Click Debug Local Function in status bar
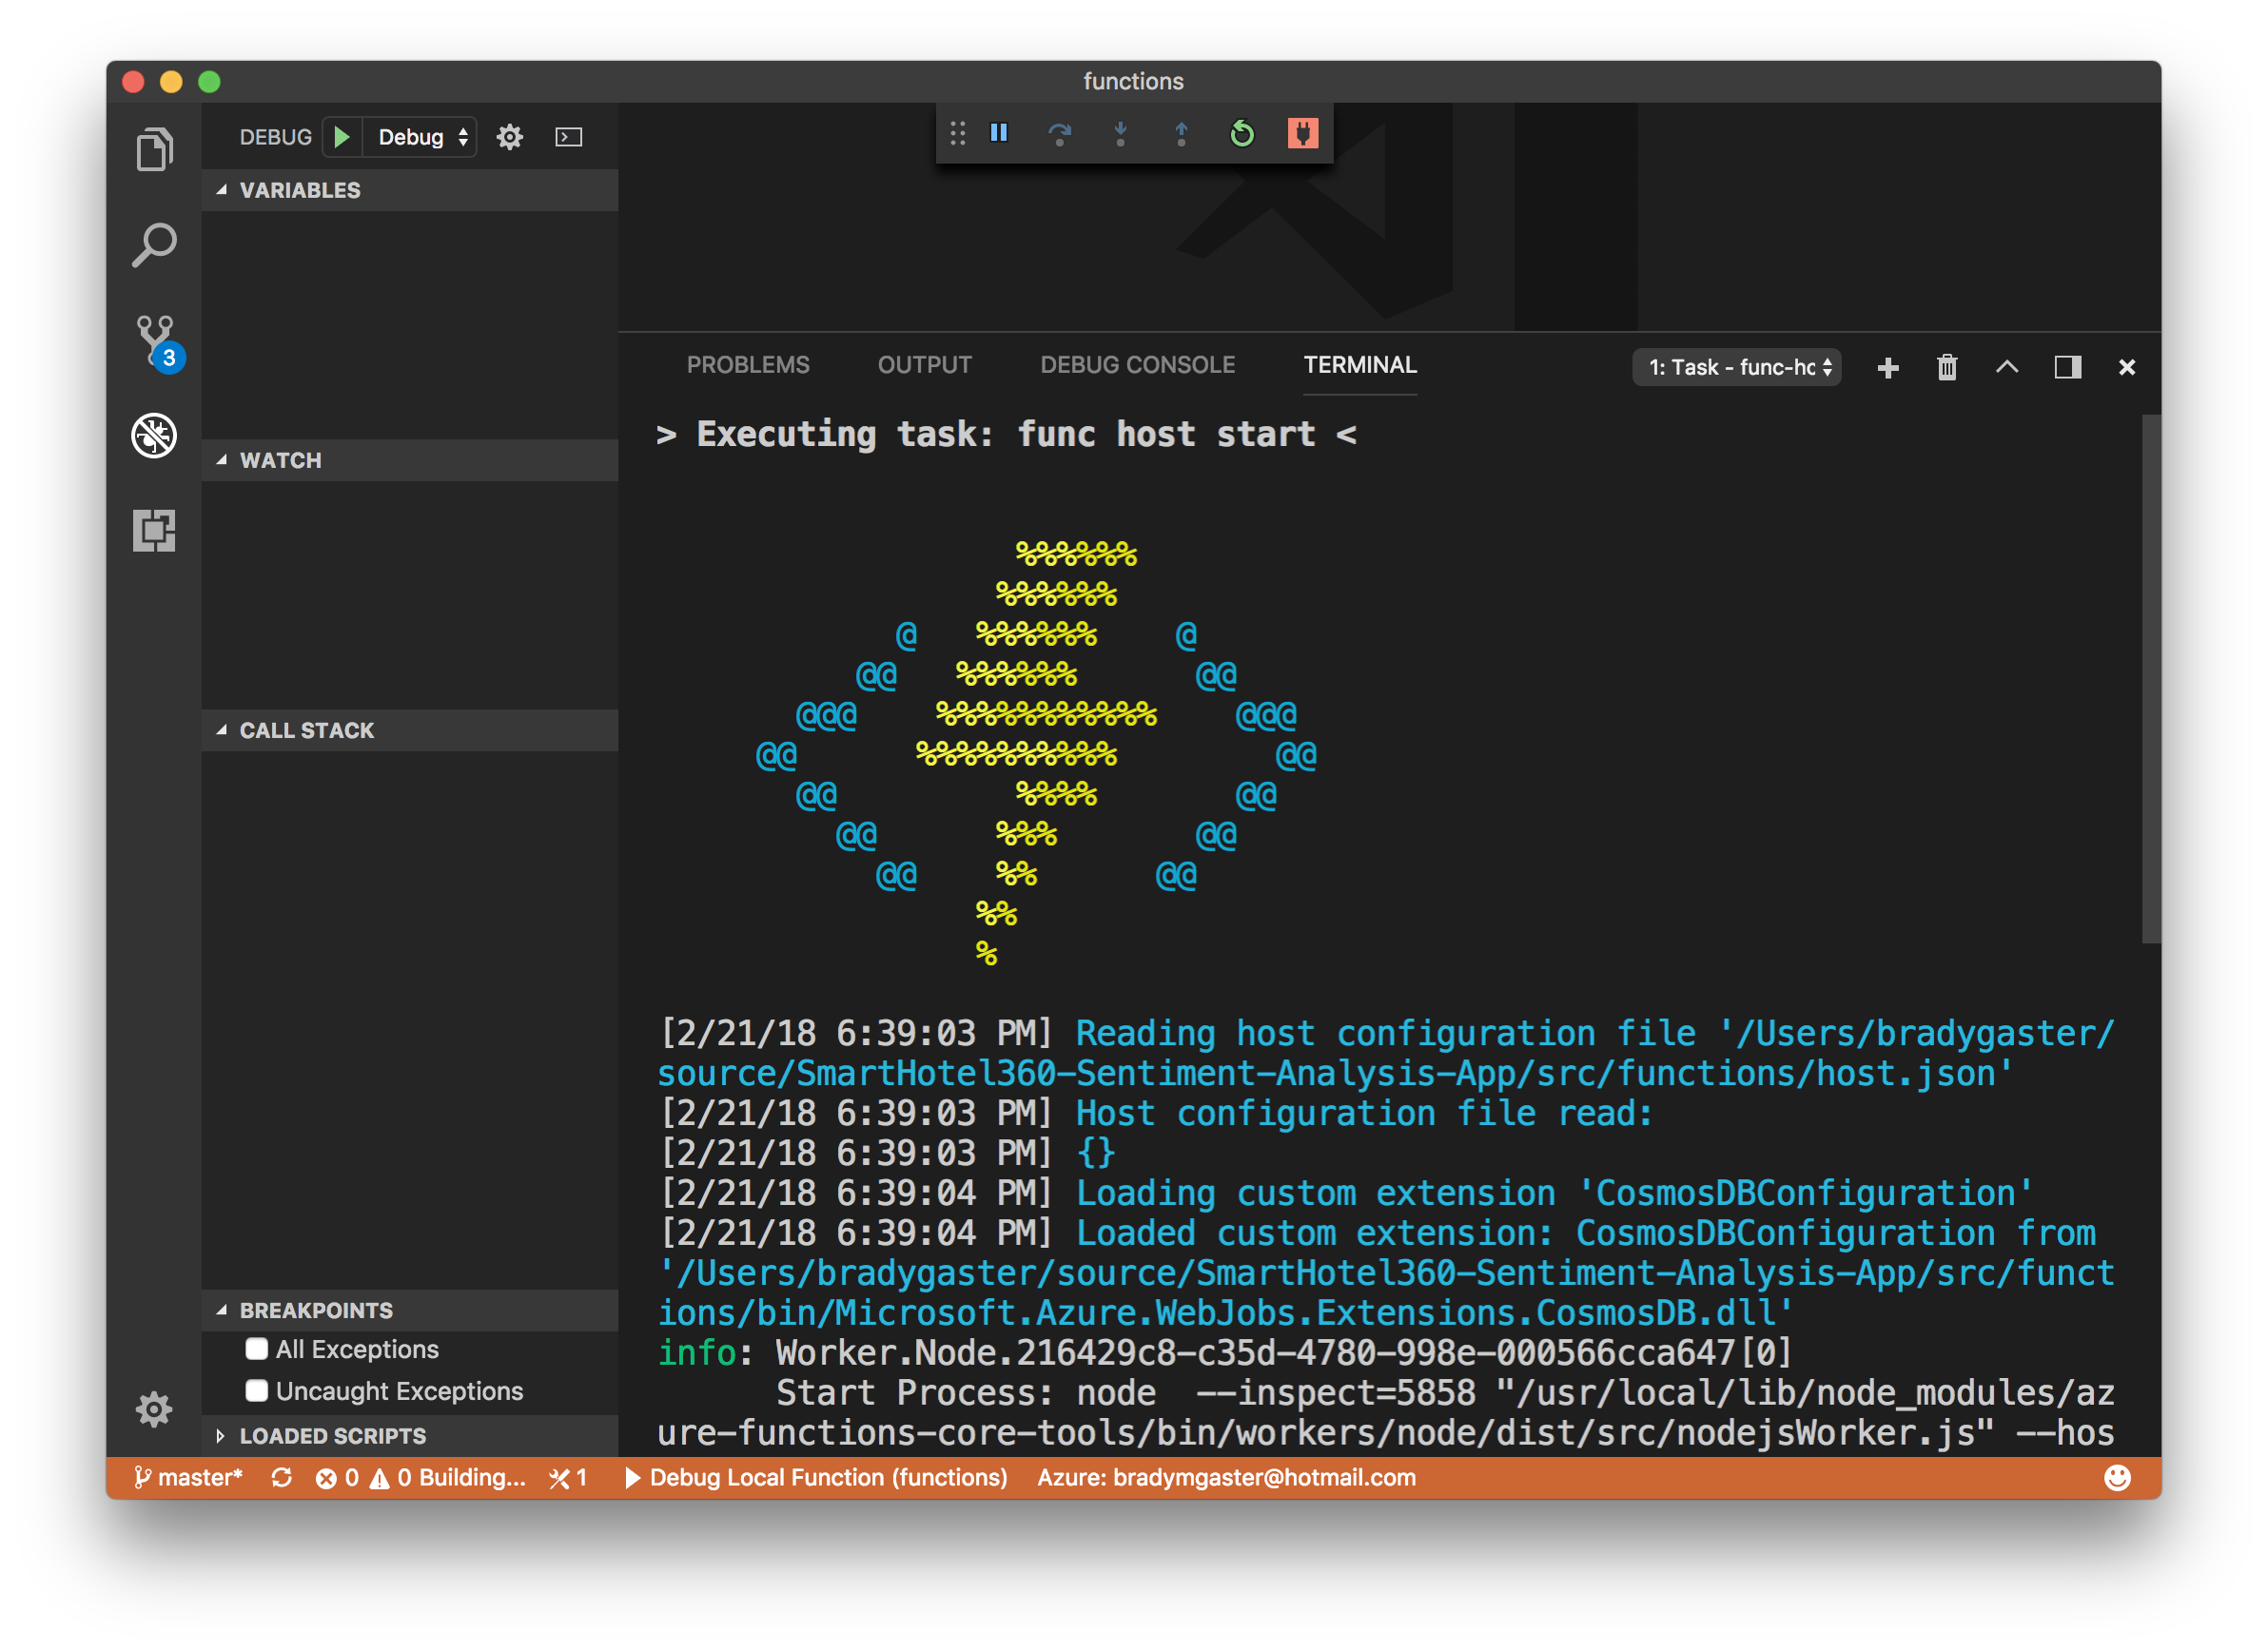This screenshot has width=2268, height=1651. coord(816,1477)
